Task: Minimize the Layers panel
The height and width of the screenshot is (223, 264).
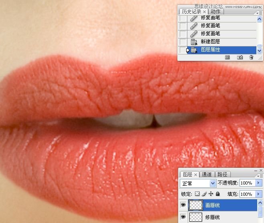Action: tap(256, 171)
